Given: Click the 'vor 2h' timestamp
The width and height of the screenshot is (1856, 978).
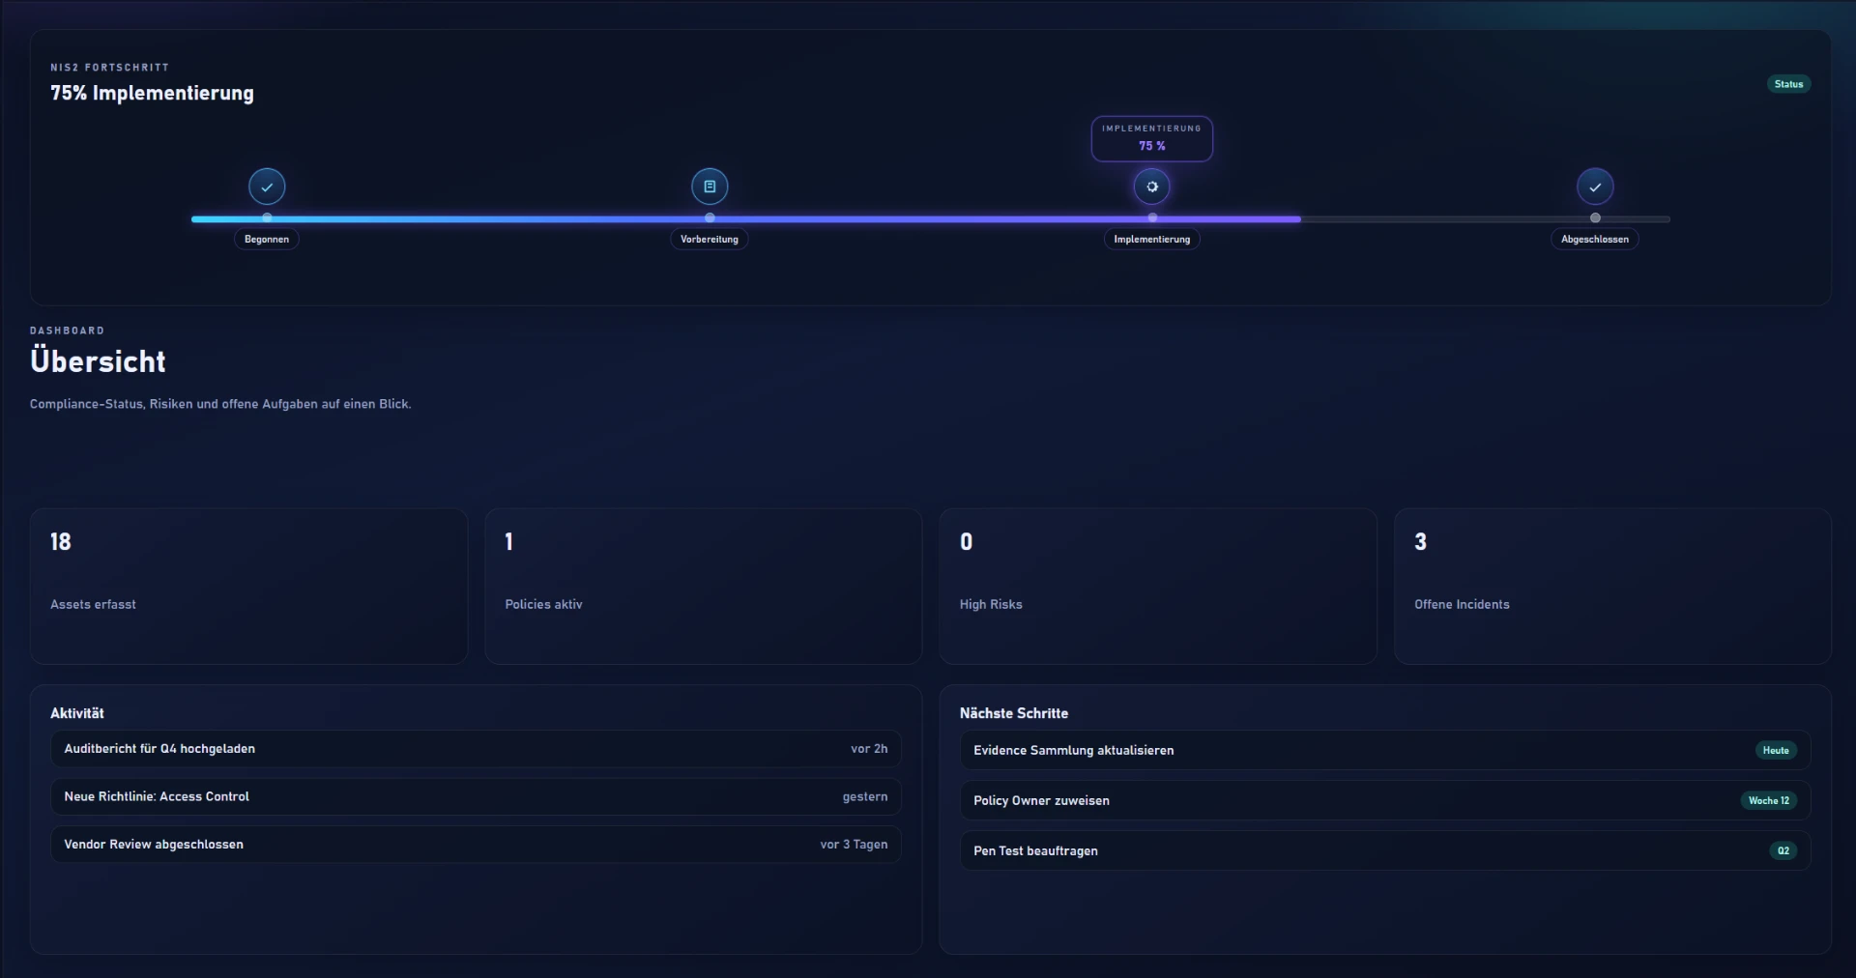Looking at the screenshot, I should click(x=869, y=749).
